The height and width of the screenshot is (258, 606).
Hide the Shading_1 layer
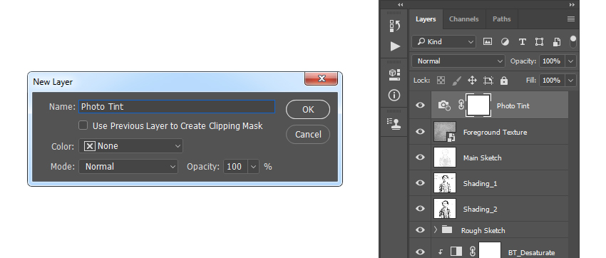click(x=420, y=182)
